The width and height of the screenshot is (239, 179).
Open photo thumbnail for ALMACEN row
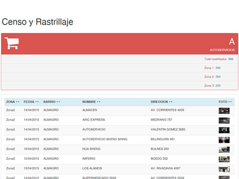[224, 111]
